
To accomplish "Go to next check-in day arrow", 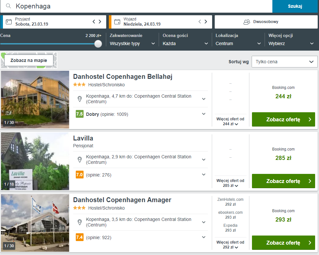I will coord(100,22).
